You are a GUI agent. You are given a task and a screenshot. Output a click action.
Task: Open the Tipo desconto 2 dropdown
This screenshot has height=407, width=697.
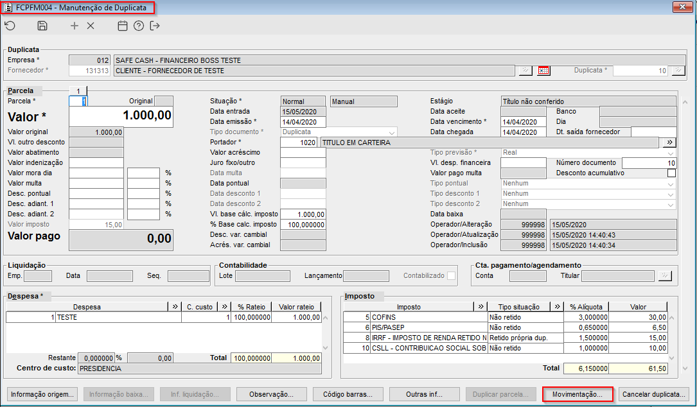tap(671, 204)
